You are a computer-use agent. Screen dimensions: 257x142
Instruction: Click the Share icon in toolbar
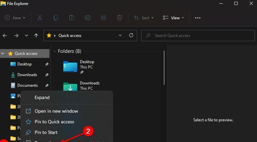tap(103, 18)
